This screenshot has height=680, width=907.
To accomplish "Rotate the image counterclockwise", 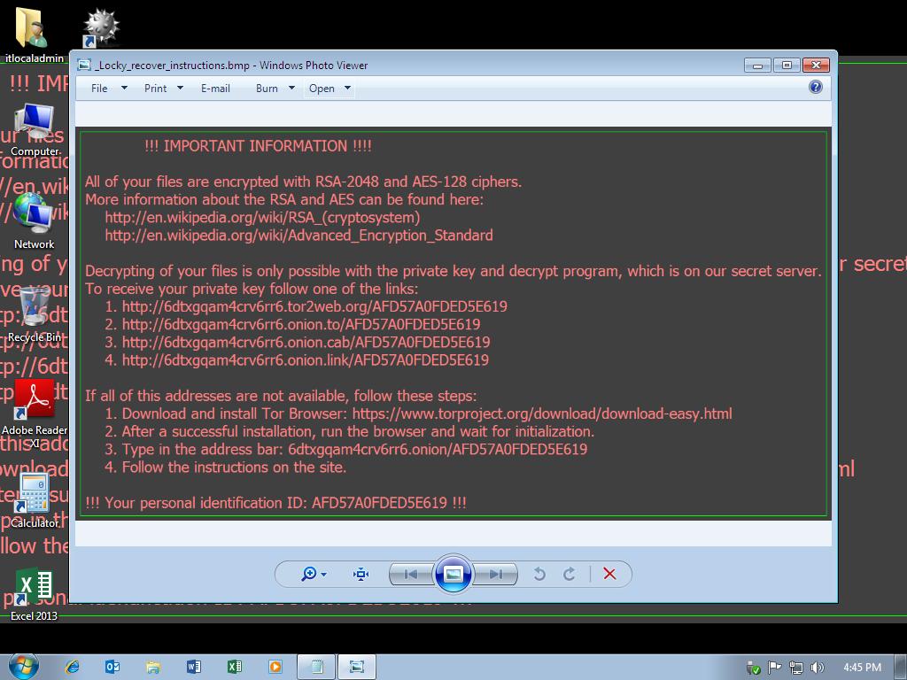I will pos(539,574).
